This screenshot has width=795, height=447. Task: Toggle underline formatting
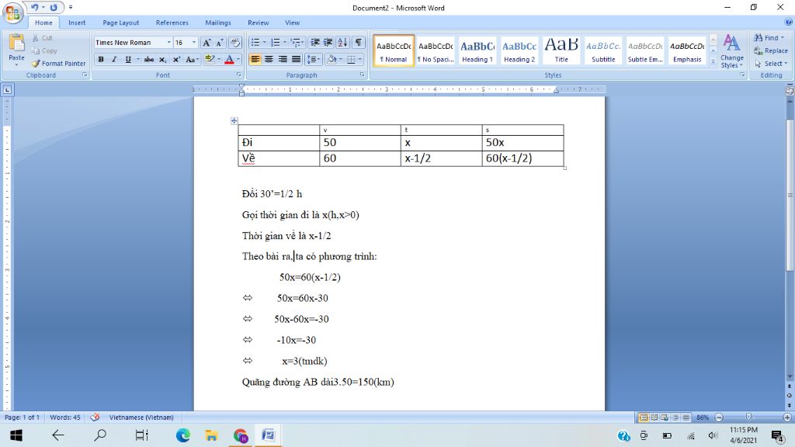coord(128,59)
